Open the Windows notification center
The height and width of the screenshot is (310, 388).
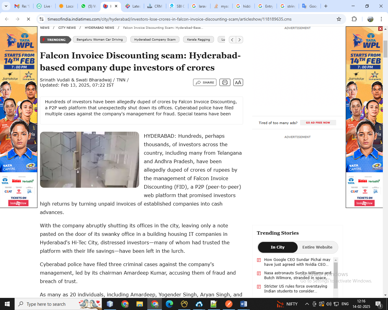[379, 304]
